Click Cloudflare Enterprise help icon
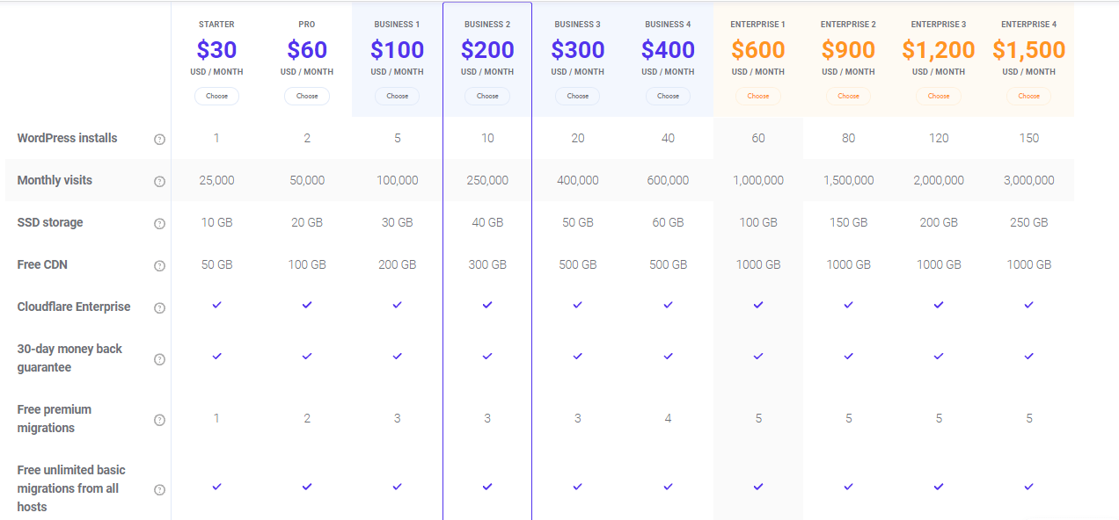This screenshot has width=1119, height=520. (159, 307)
